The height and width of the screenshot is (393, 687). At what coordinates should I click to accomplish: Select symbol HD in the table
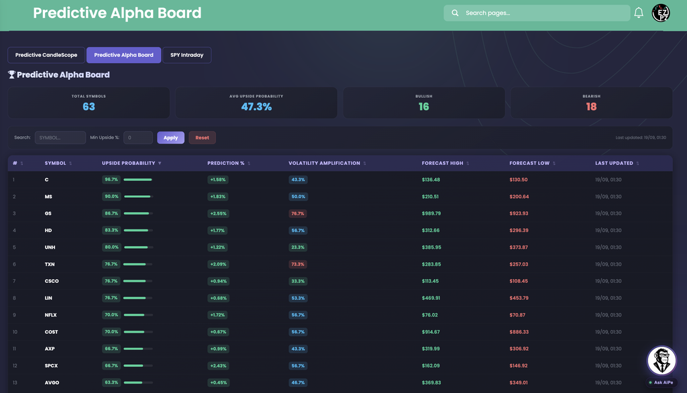point(48,231)
